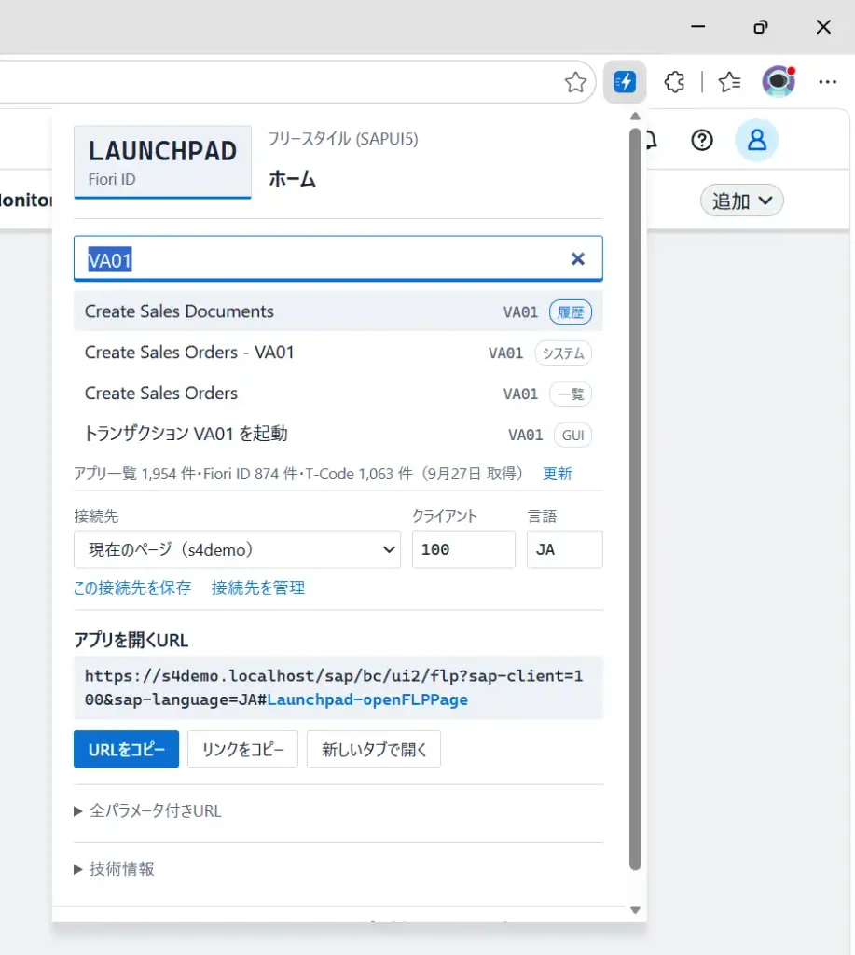
Task: Clear the VA01 search field with X
Action: (x=578, y=259)
